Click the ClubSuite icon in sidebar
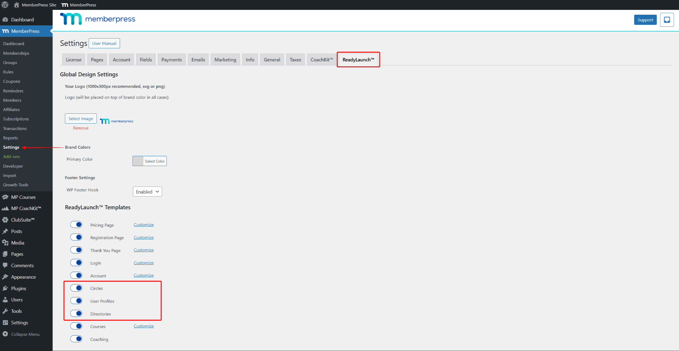679x351 pixels. 5,220
